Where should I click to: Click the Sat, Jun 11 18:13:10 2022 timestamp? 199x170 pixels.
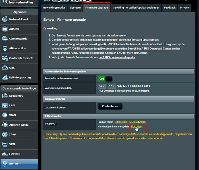[134, 86]
